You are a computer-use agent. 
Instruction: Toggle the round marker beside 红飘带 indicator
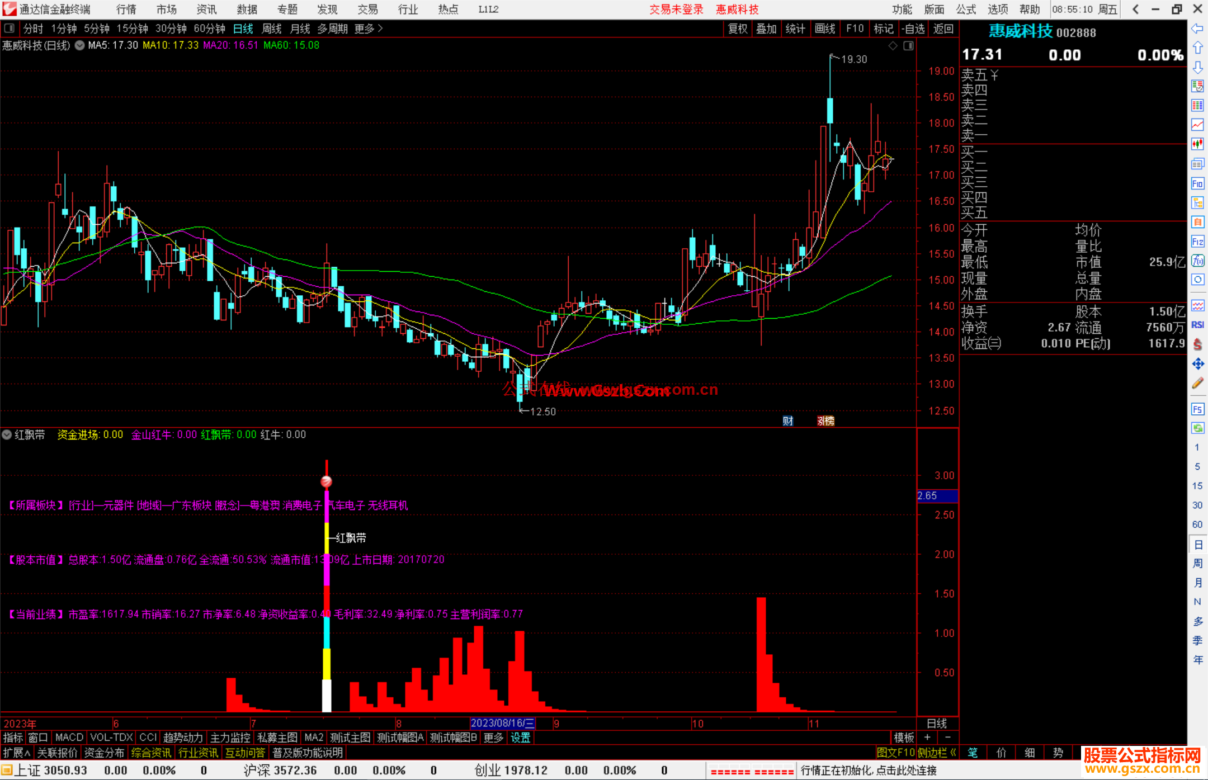tap(7, 434)
